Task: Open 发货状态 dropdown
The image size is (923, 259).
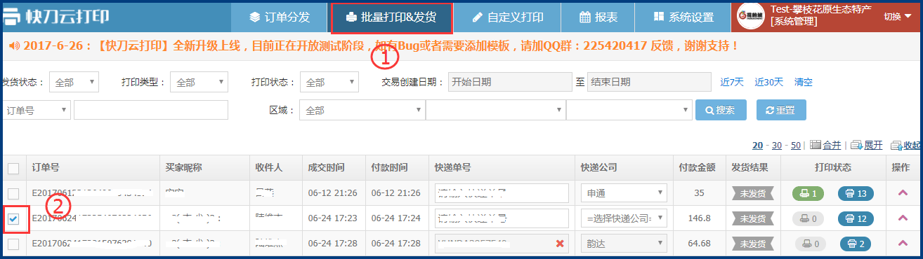Action: tap(74, 82)
